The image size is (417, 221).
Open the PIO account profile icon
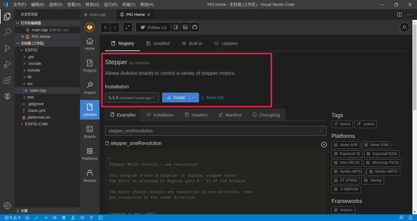click(x=404, y=28)
